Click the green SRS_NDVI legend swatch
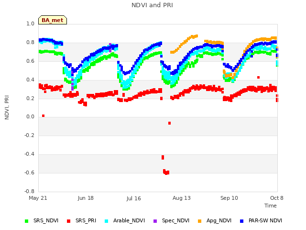Viewport: 306px width, 230px height. [x=27, y=221]
